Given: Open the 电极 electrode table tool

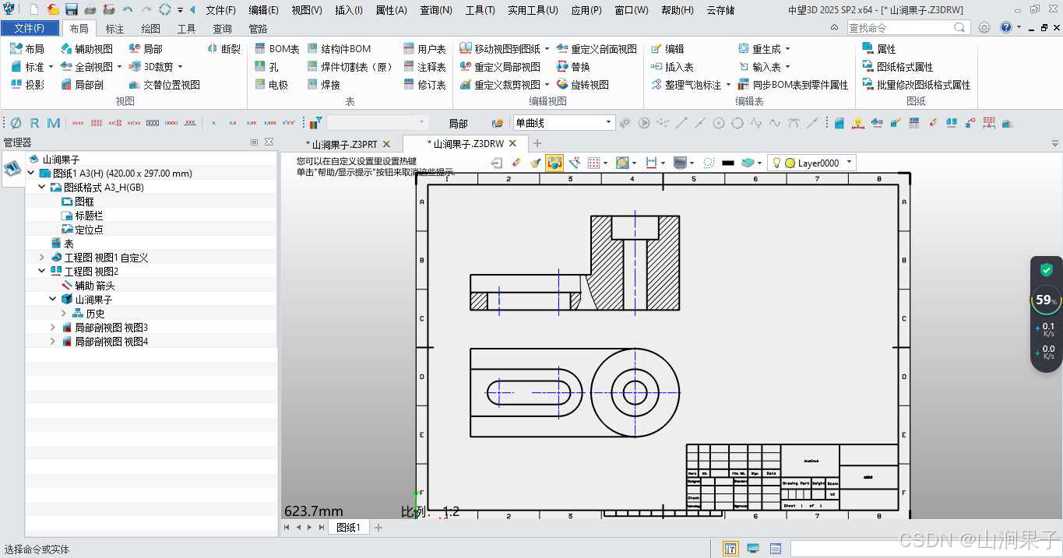Looking at the screenshot, I should click(272, 85).
